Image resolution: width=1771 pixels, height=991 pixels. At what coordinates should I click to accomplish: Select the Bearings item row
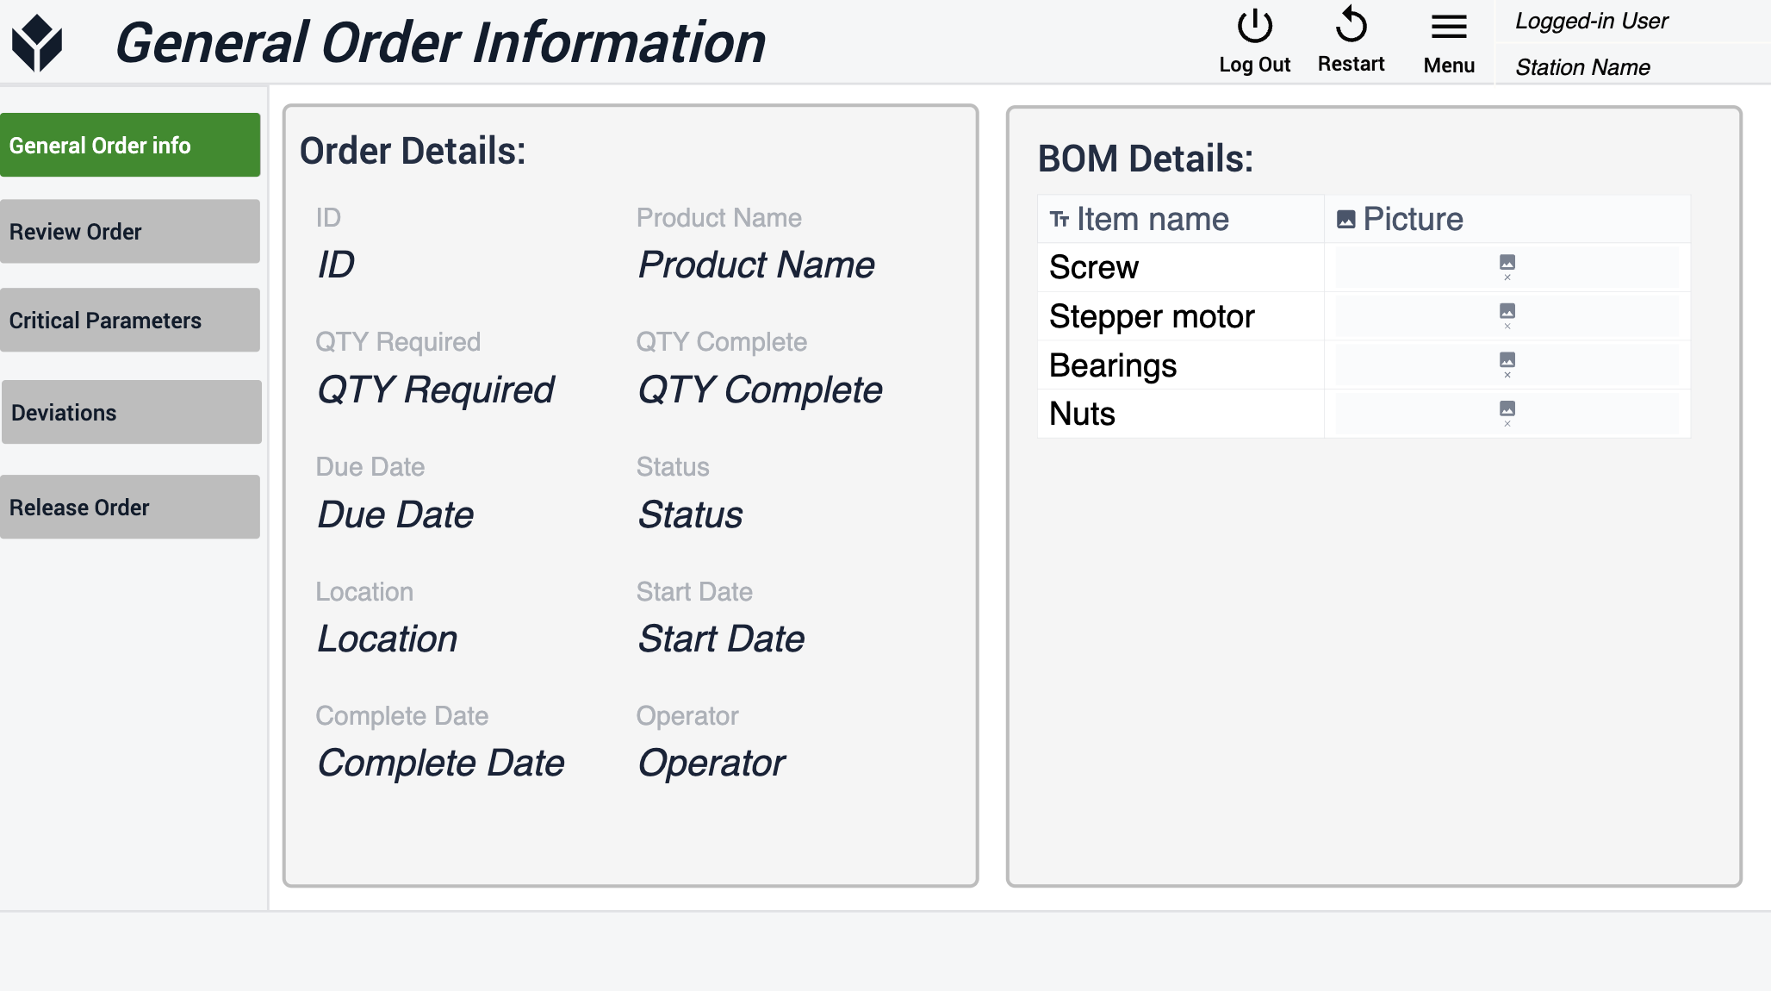click(1364, 365)
